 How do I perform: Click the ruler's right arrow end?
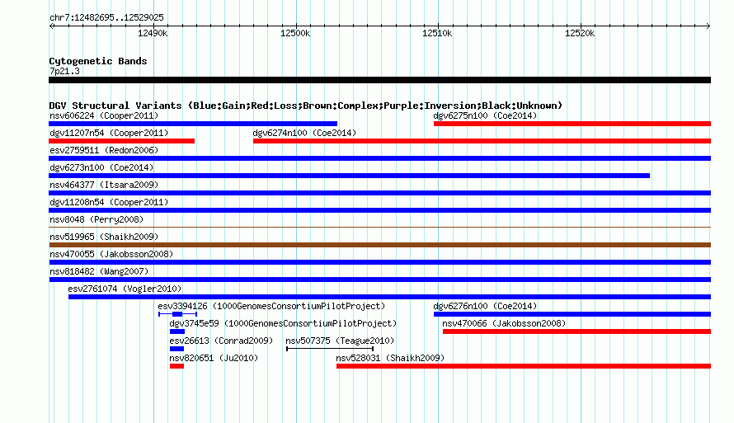tap(708, 26)
